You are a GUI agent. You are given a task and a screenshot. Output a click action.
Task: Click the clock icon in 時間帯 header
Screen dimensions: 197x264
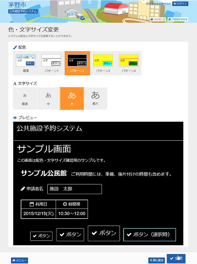tap(65, 204)
